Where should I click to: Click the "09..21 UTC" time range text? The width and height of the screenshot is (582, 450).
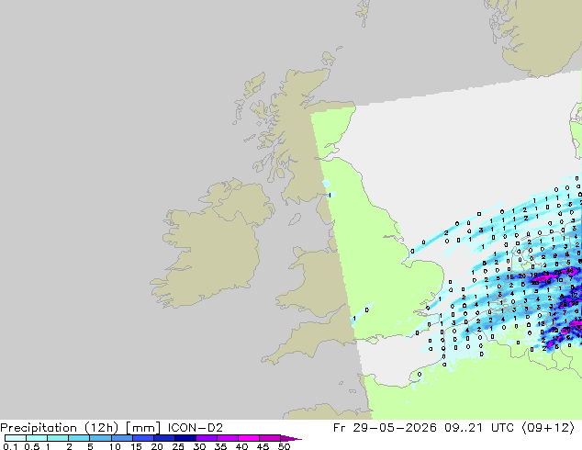(x=479, y=428)
